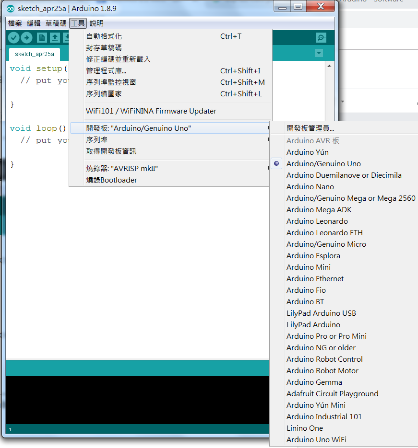Screen dimensions: 418x448
Task: Click the void setup code line
Action: pyautogui.click(x=38, y=69)
